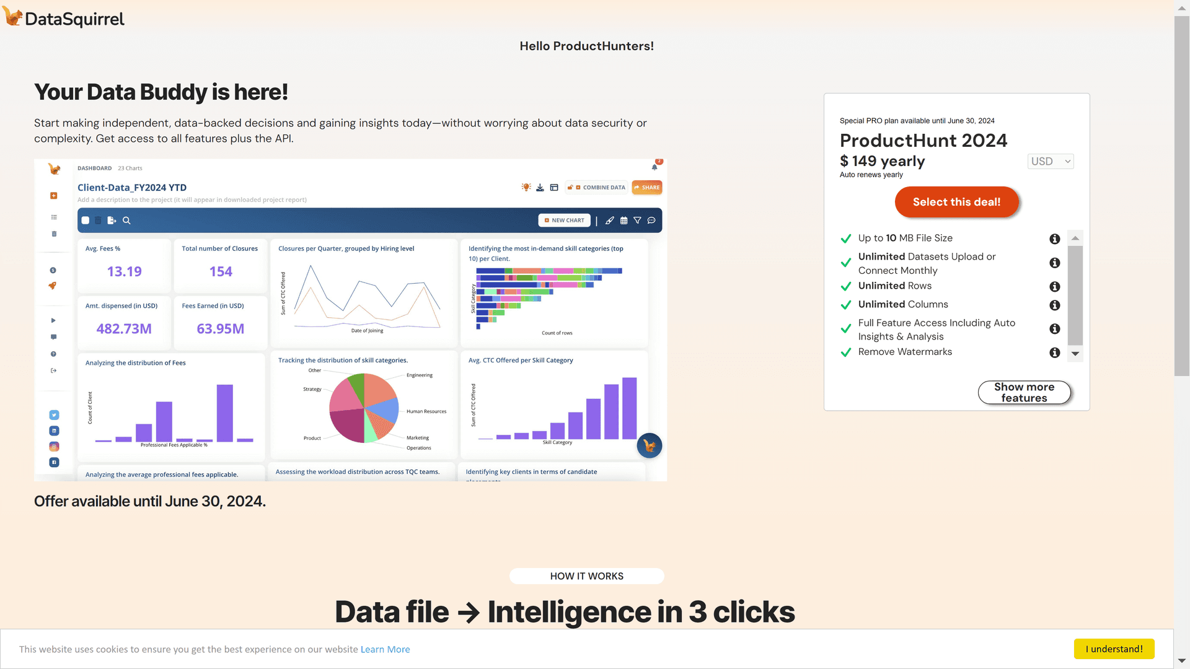Open the USD currency dropdown
The image size is (1190, 669).
(1051, 161)
